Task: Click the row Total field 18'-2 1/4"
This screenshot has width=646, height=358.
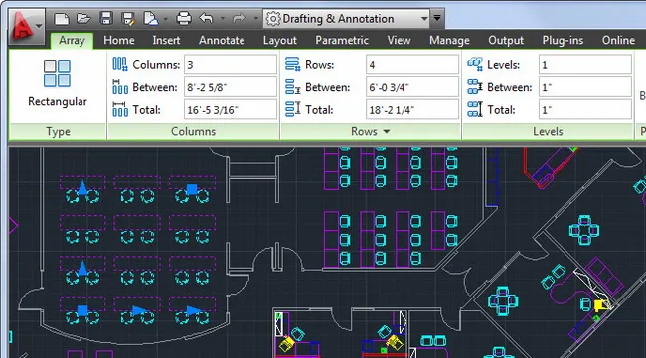Action: (x=412, y=110)
